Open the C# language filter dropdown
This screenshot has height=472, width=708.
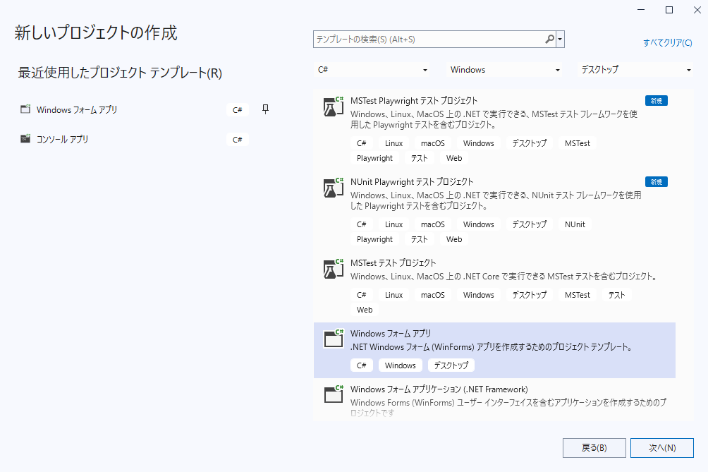[372, 70]
